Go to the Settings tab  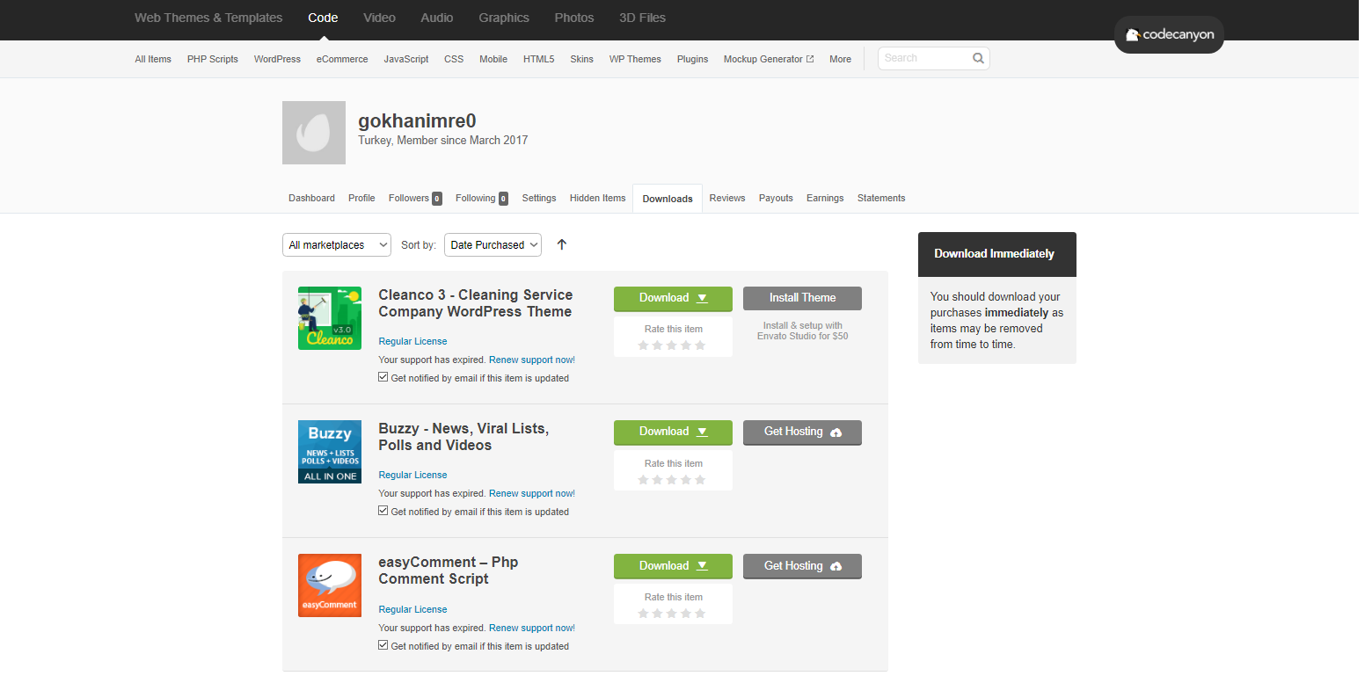tap(539, 198)
